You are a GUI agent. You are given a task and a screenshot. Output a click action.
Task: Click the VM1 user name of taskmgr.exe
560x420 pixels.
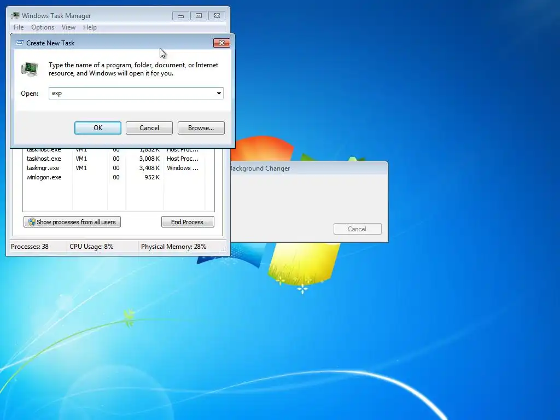pos(81,168)
